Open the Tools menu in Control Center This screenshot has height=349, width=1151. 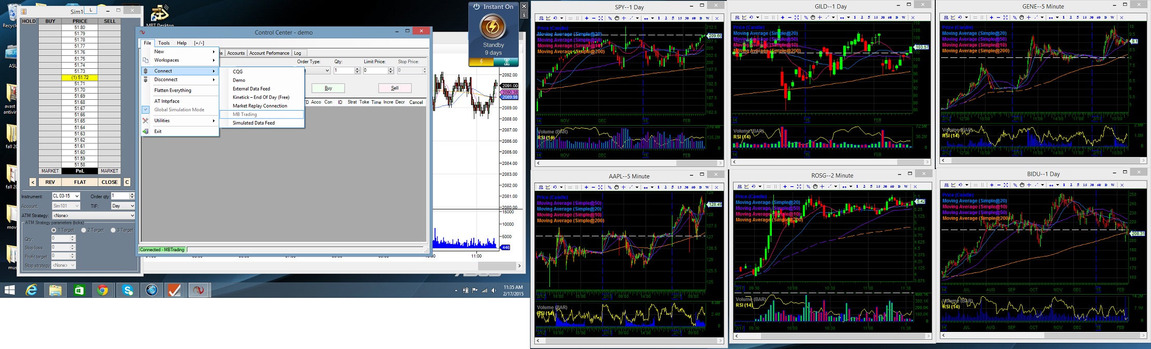[x=164, y=43]
